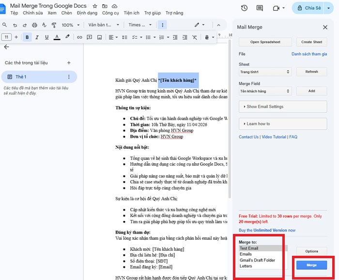Click the Open Spreadsheet button
This screenshot has width=339, height=280.
tap(265, 42)
